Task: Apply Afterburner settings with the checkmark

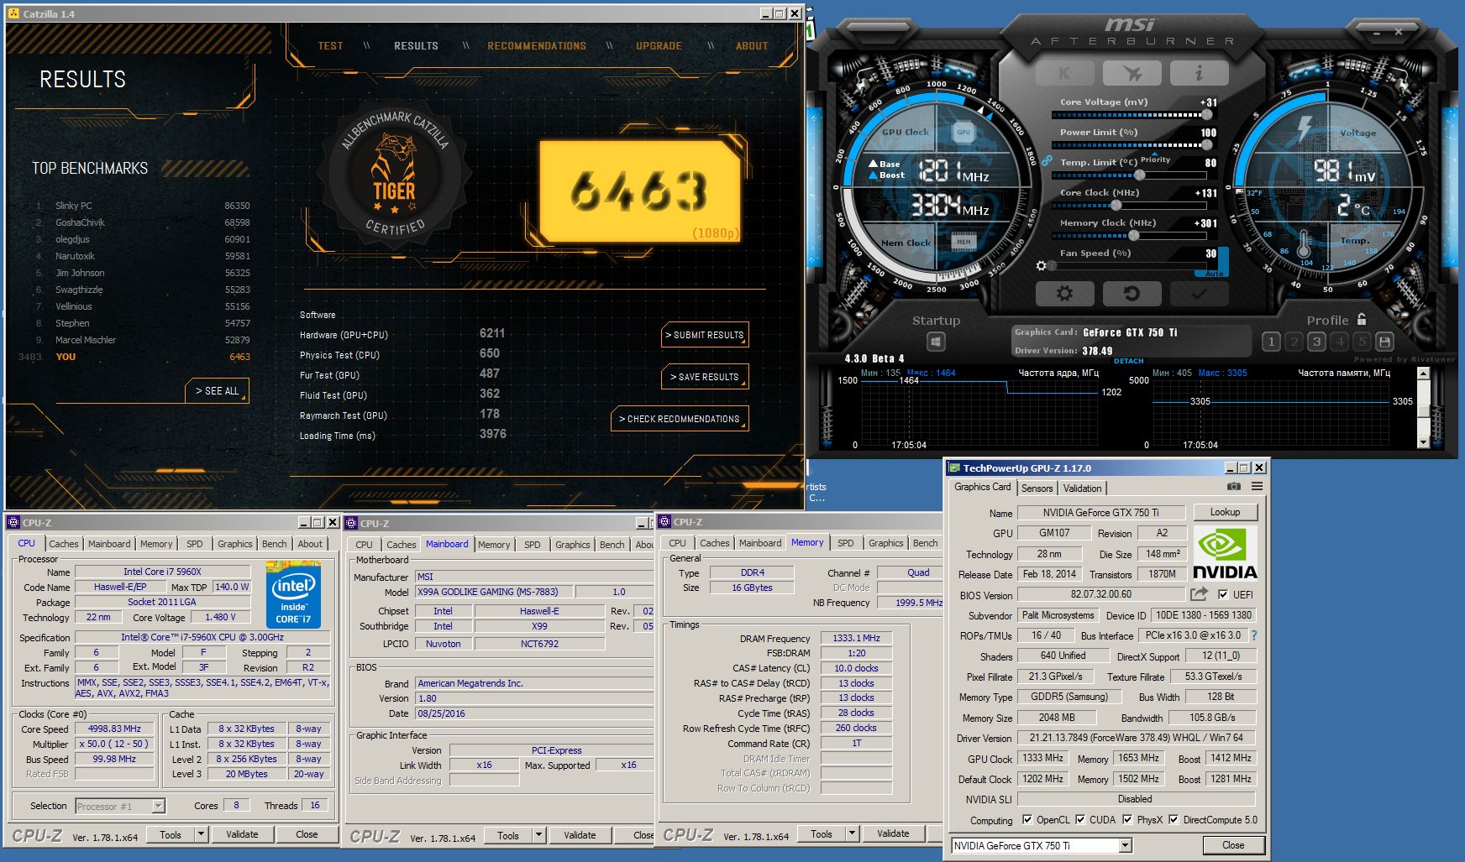Action: [1199, 293]
